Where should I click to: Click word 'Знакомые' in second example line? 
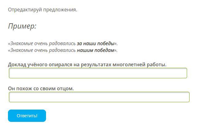(20, 50)
